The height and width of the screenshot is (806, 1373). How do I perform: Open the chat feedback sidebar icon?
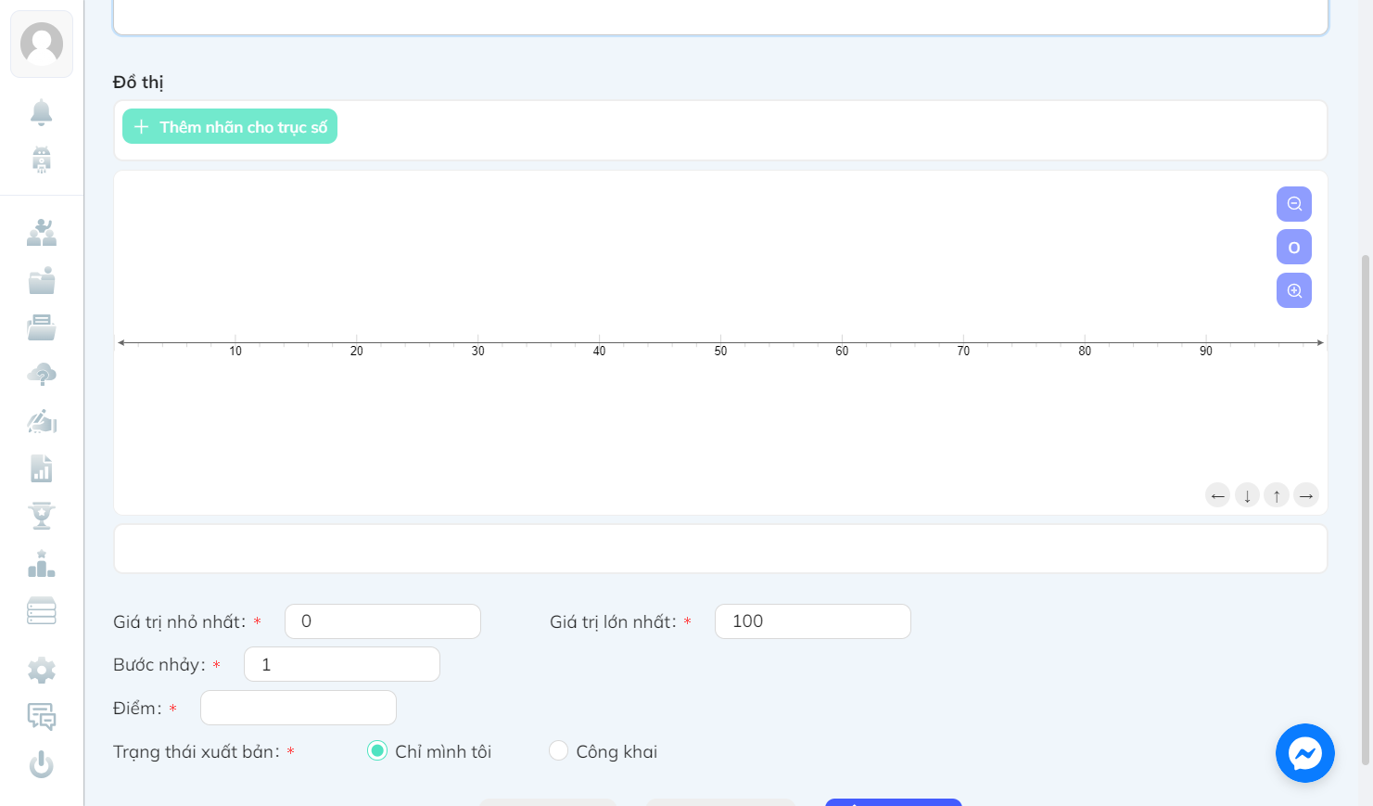pos(42,717)
